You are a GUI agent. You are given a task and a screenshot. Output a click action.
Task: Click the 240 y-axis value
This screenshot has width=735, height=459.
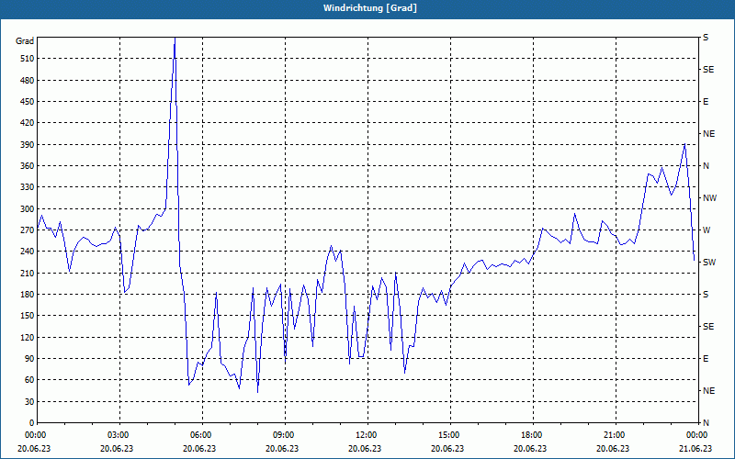[28, 252]
